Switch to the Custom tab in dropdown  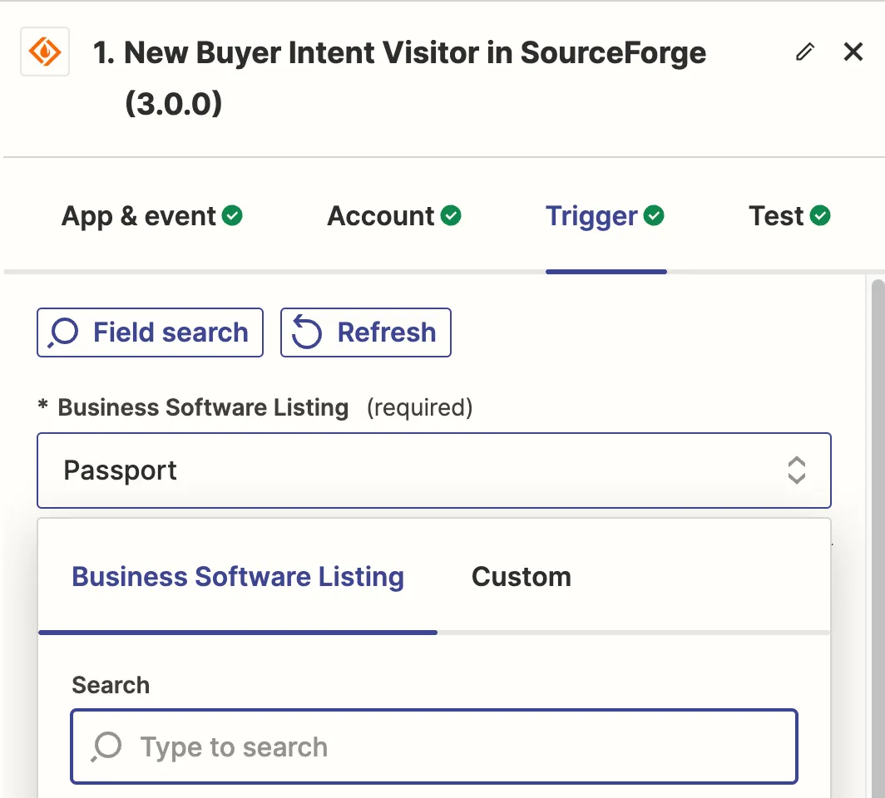[x=521, y=577]
